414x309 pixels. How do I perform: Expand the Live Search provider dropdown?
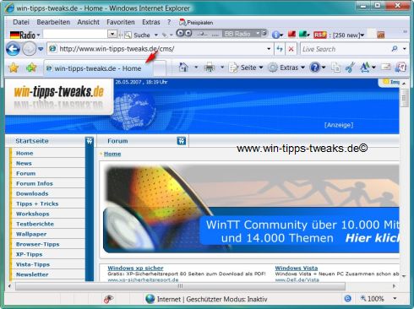pos(405,49)
